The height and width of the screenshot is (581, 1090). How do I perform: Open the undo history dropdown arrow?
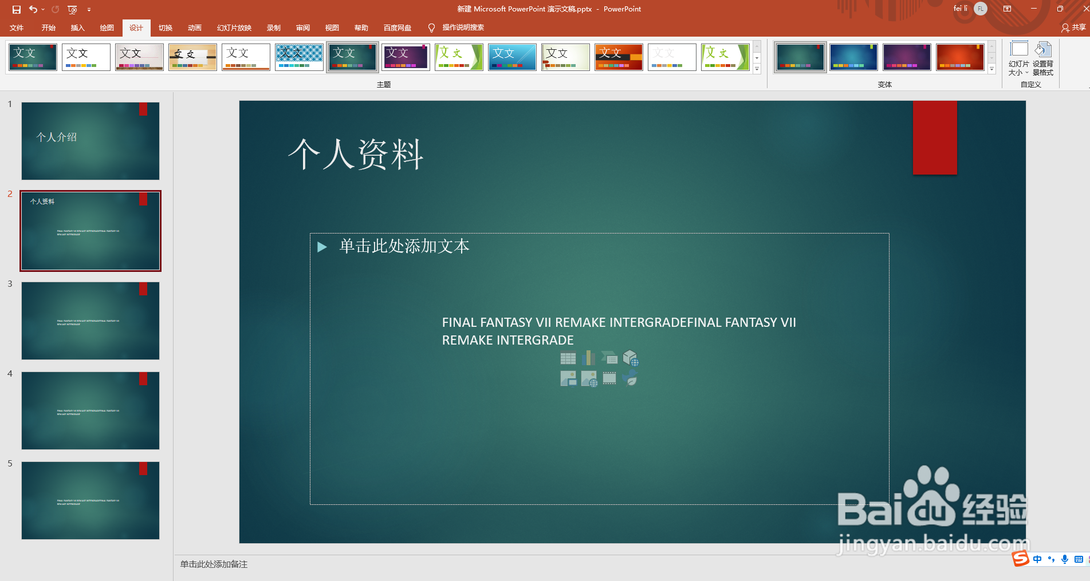pos(43,9)
